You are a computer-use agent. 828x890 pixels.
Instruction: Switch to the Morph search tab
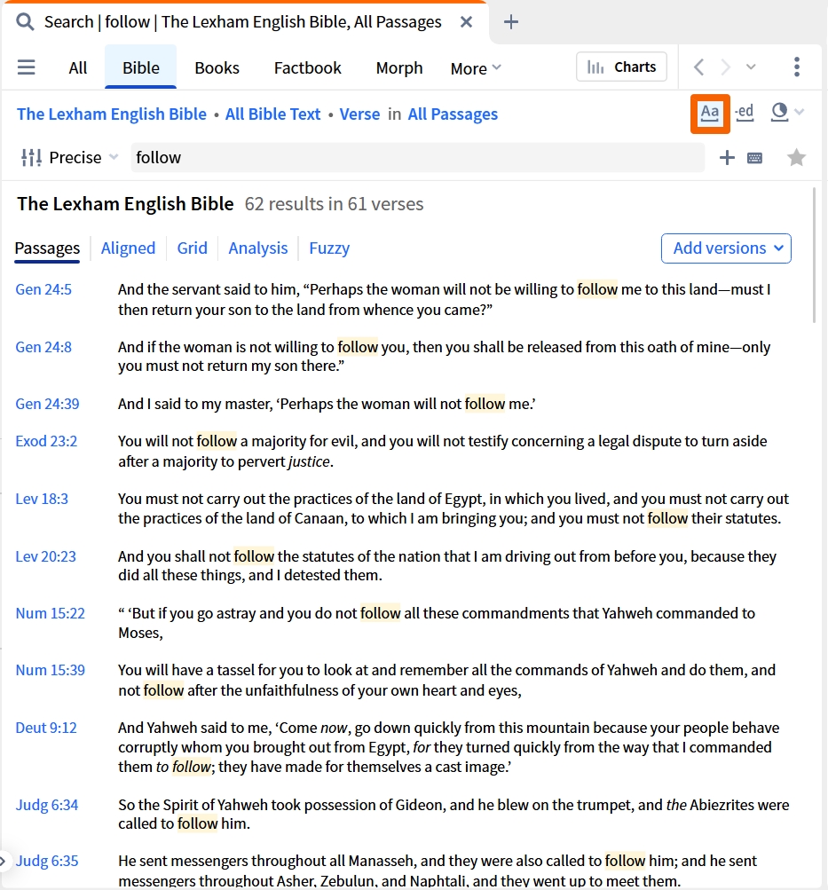pyautogui.click(x=399, y=68)
